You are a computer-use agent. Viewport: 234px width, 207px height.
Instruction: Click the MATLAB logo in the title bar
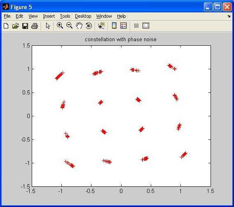6,7
